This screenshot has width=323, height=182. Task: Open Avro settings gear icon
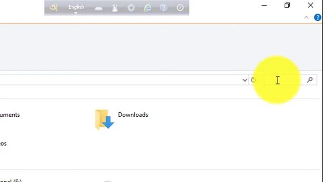tap(131, 8)
